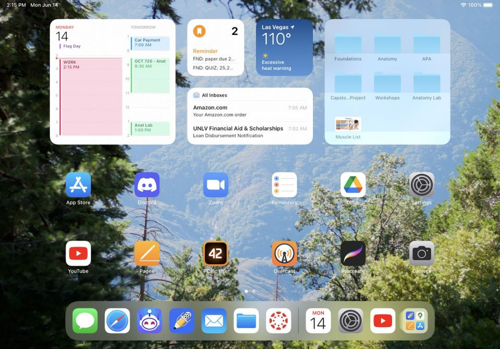The image size is (500, 349).
Task: Open the App Store
Action: pyautogui.click(x=78, y=185)
